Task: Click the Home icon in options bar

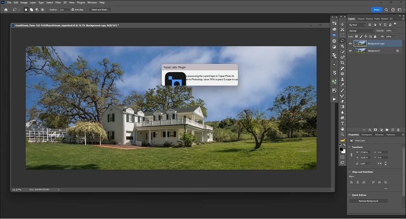Action: [x=6, y=9]
